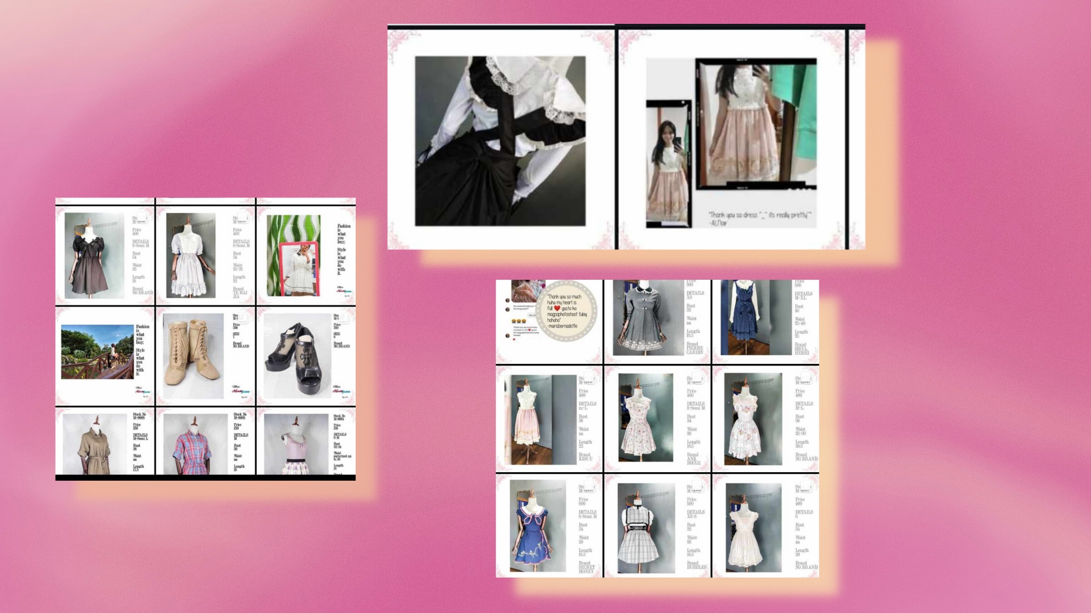Open the large black and white maid dress close-up
The height and width of the screenshot is (613, 1091).
(x=500, y=141)
